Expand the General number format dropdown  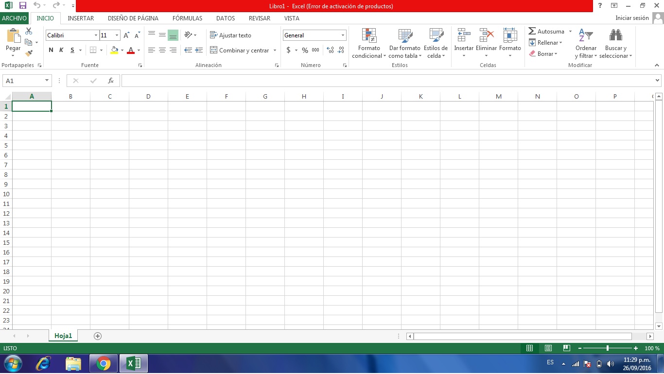343,35
